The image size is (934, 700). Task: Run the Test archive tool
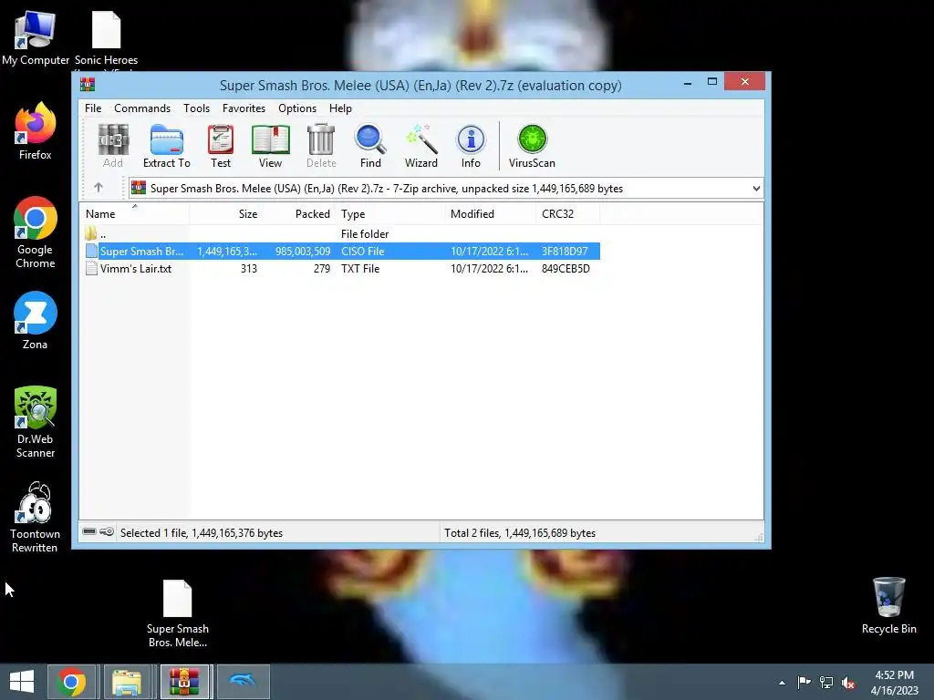[221, 146]
